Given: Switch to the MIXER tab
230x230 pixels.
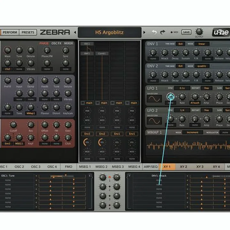Looking at the screenshot, I should 68,43.
